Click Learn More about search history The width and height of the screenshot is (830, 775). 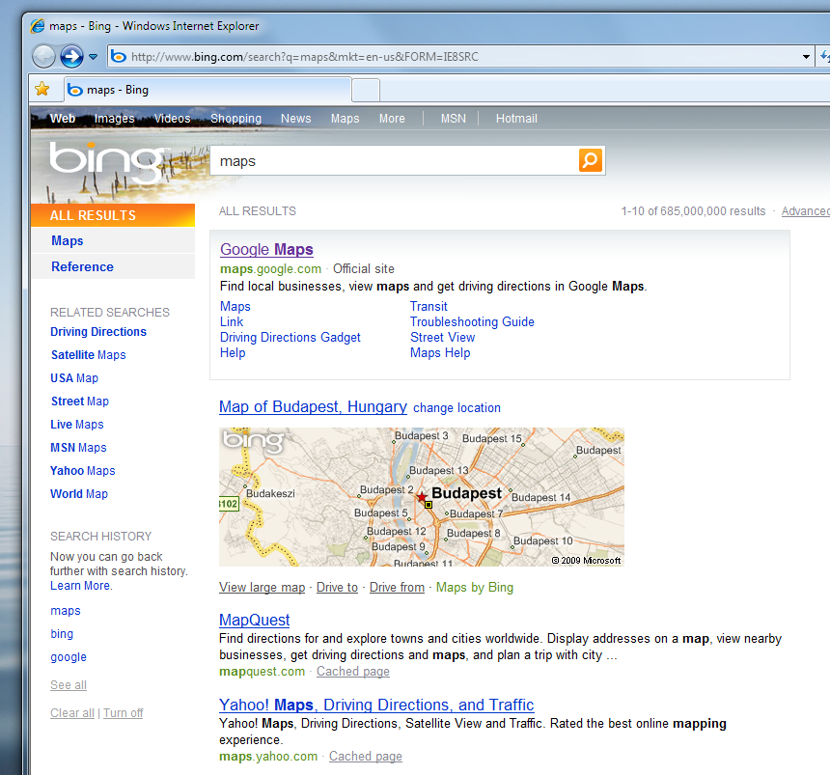pos(81,586)
